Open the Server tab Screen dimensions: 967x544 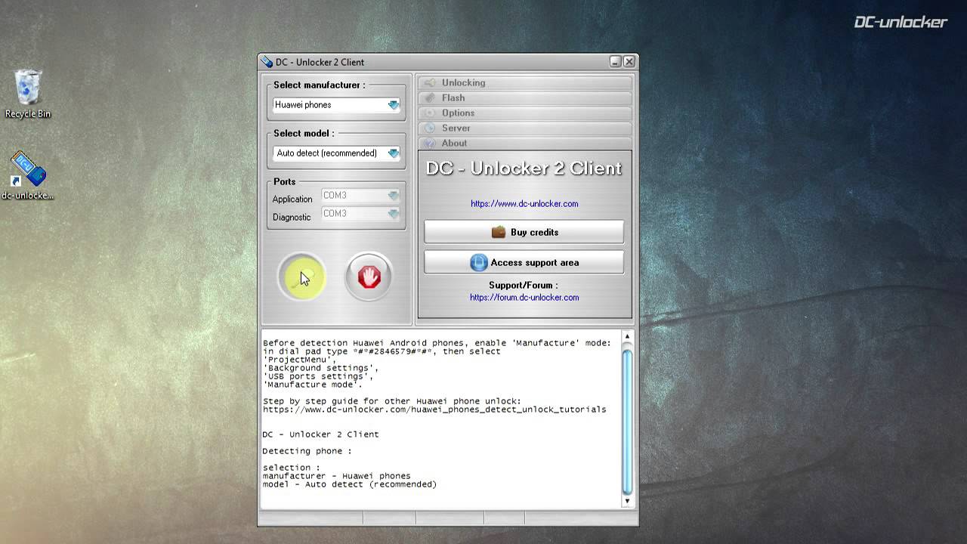(x=525, y=128)
